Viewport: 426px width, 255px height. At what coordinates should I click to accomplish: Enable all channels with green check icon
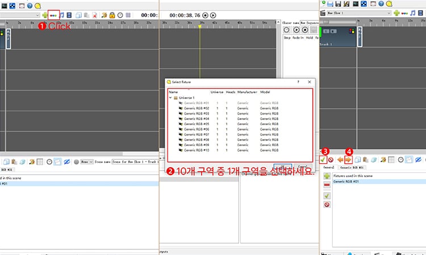tap(323, 160)
